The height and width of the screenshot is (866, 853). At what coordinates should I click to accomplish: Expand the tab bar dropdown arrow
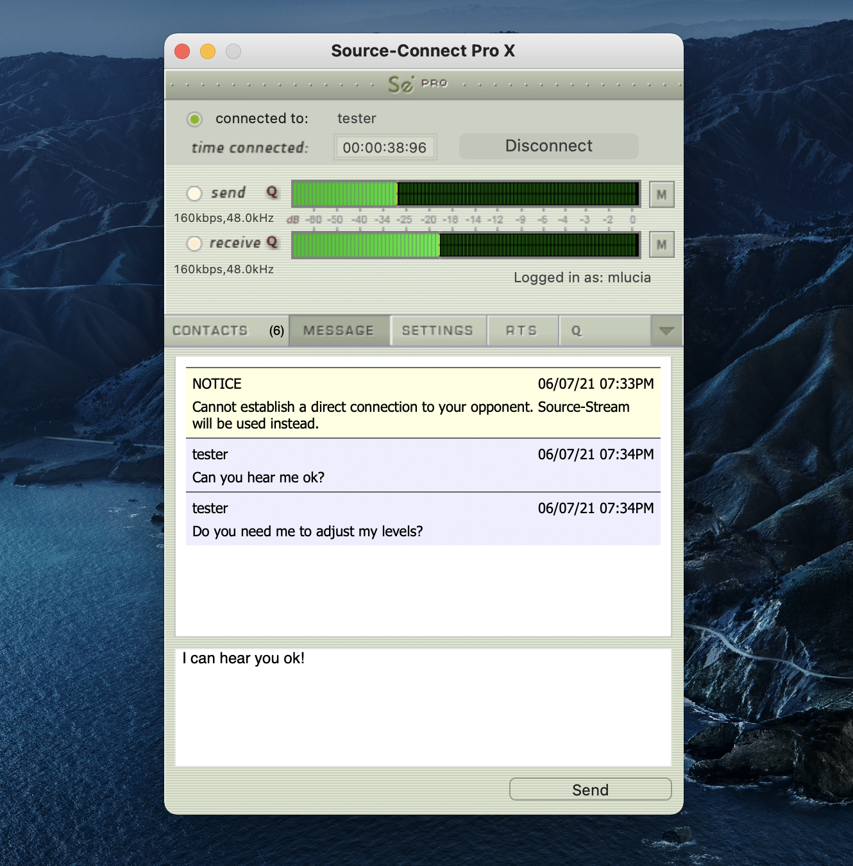pyautogui.click(x=666, y=331)
